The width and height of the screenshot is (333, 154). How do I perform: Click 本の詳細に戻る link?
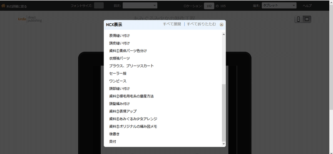[x=16, y=6]
